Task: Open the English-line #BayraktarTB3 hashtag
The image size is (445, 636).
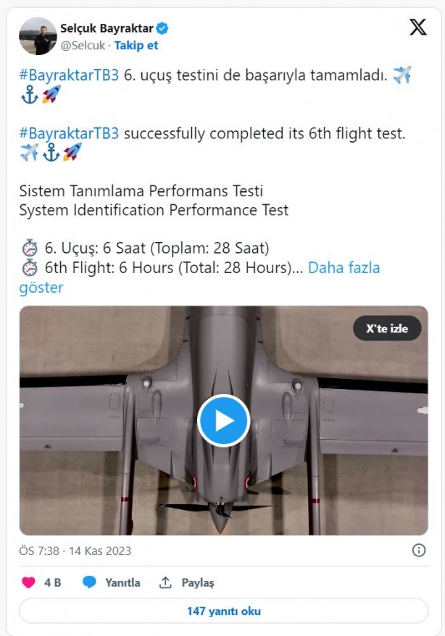Action: tap(70, 133)
